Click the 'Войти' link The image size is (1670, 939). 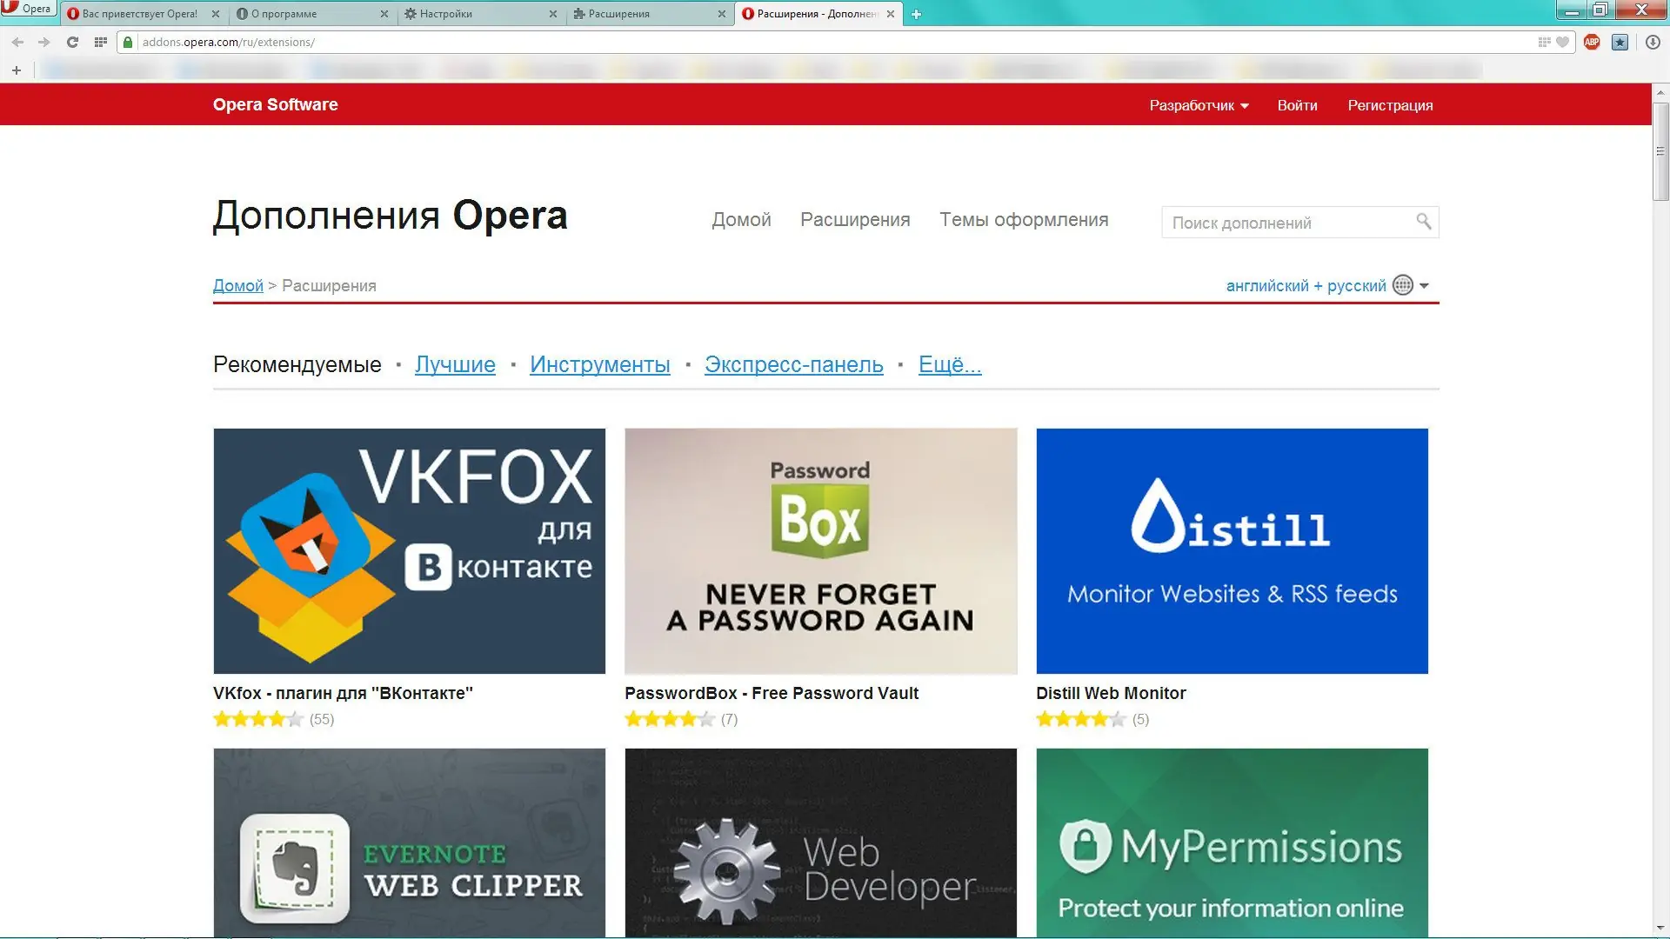pos(1297,105)
